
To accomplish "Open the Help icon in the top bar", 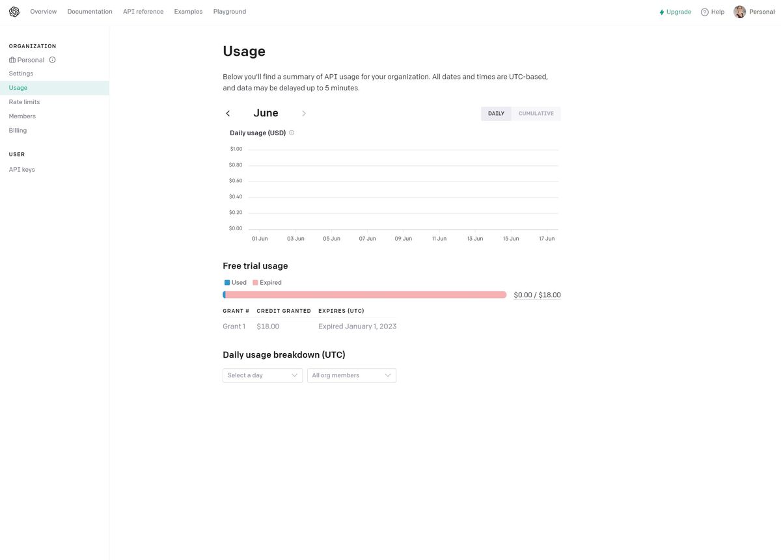I will (x=704, y=12).
